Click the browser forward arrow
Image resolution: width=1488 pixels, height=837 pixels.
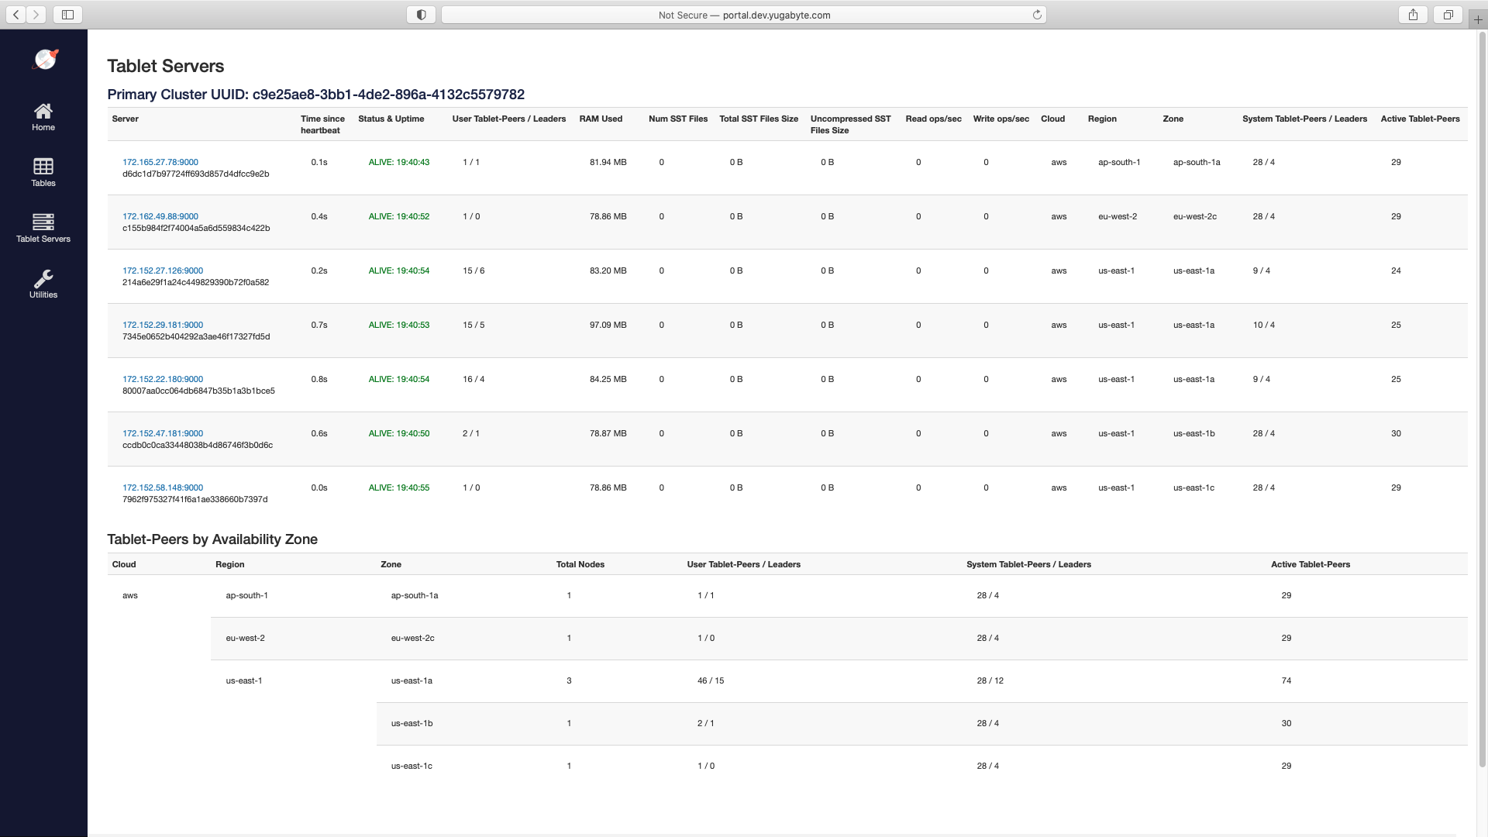coord(35,14)
